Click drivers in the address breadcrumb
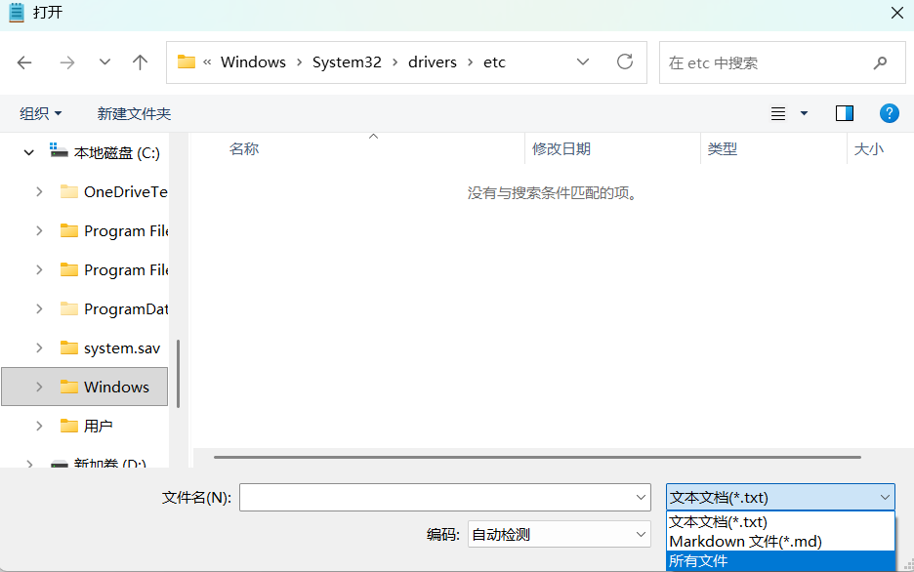The height and width of the screenshot is (572, 914). point(433,61)
